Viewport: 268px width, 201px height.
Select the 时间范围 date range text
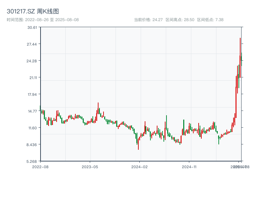(x=43, y=20)
